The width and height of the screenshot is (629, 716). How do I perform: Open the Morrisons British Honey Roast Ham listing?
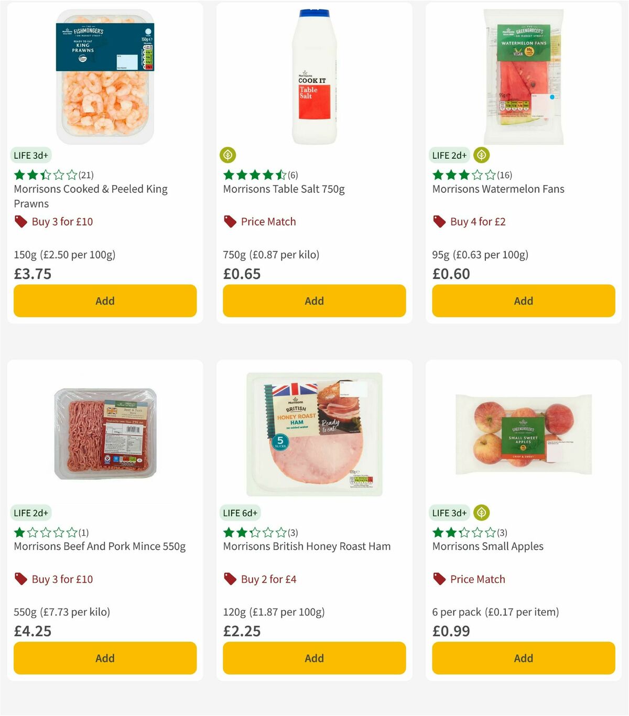pyautogui.click(x=307, y=546)
